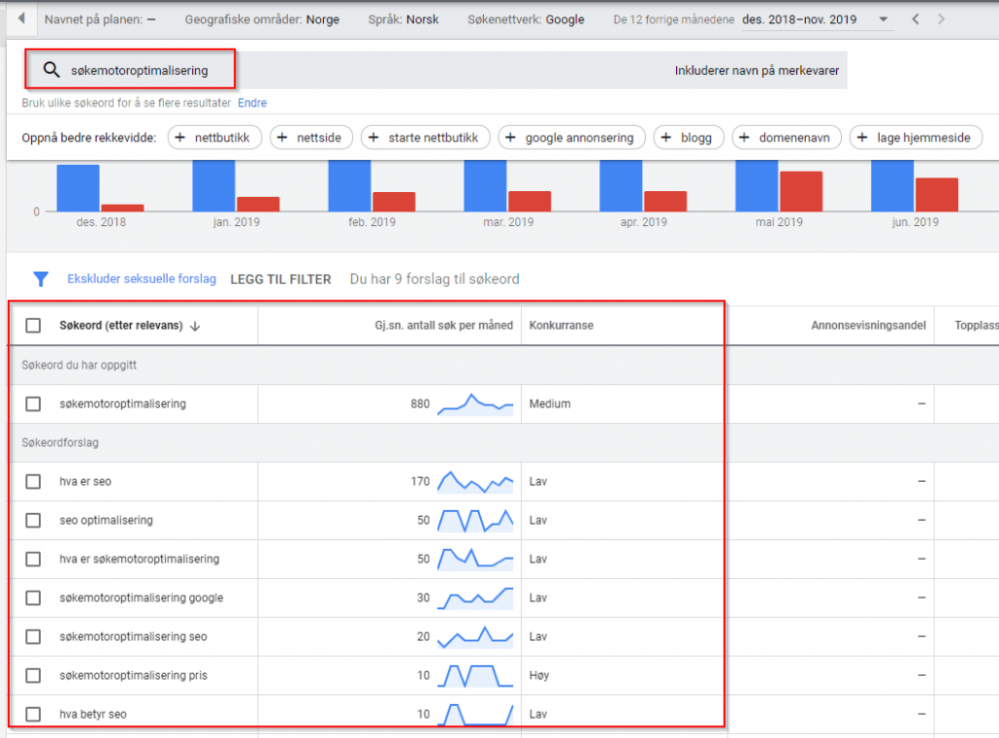
Task: Click blue bar for des. 2018
Action: (78, 188)
